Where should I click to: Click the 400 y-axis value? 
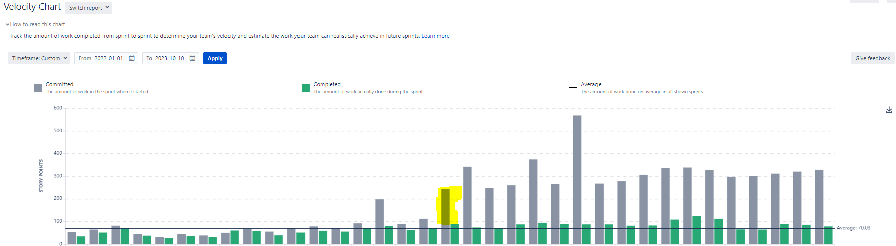[58, 153]
